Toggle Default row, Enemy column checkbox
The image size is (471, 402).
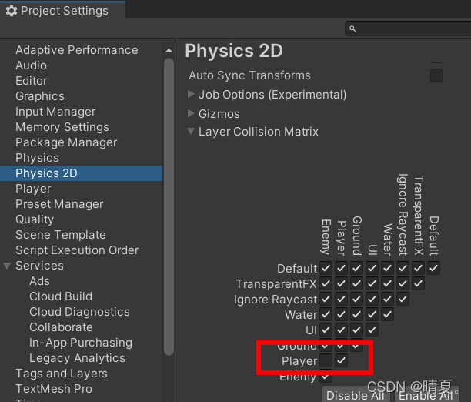tap(326, 268)
